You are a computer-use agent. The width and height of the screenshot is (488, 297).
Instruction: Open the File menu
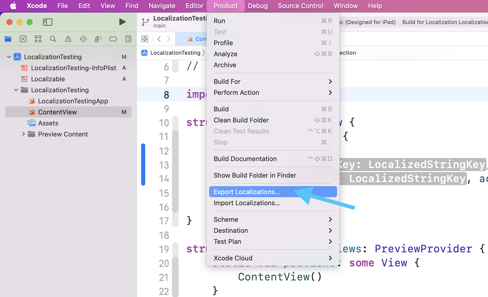click(x=62, y=6)
